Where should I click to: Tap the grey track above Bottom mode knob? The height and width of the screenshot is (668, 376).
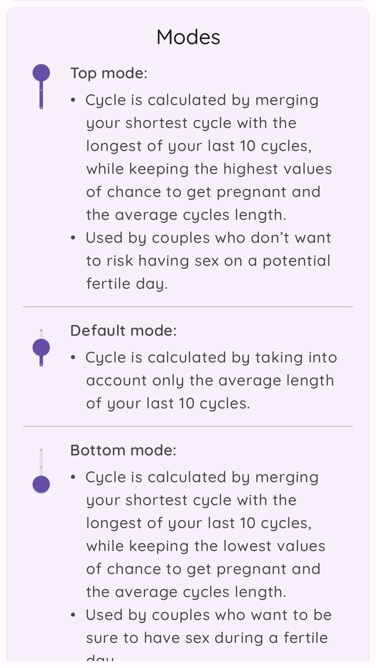click(x=41, y=462)
